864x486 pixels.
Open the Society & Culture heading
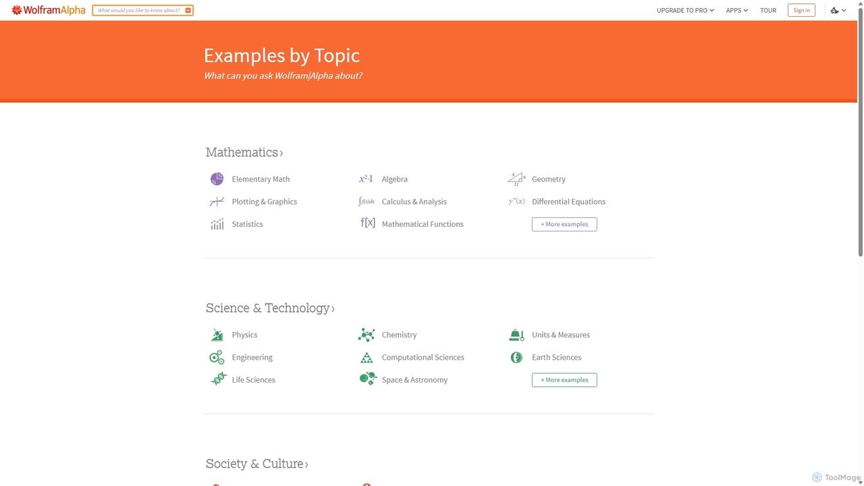[x=256, y=464]
